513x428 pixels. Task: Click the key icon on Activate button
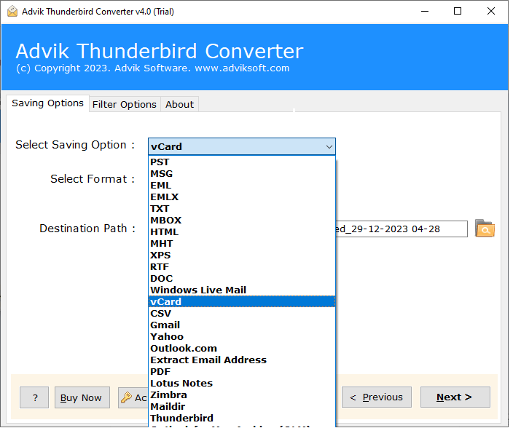(126, 397)
